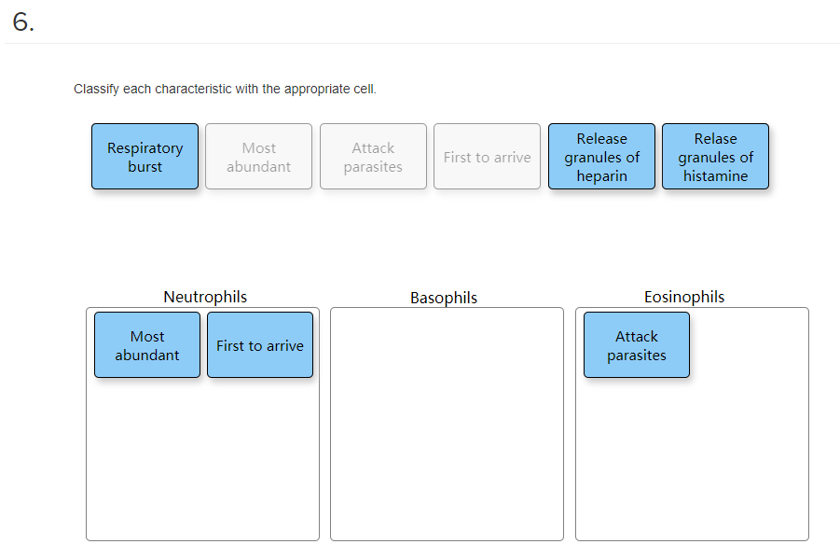
Task: Click the Neutrophils drop zone area
Action: 202,457
